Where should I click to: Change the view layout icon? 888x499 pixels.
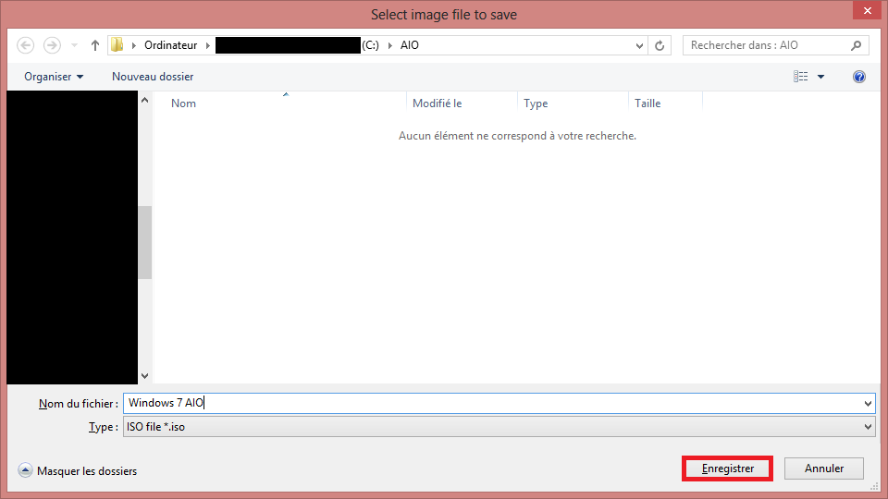tap(801, 77)
